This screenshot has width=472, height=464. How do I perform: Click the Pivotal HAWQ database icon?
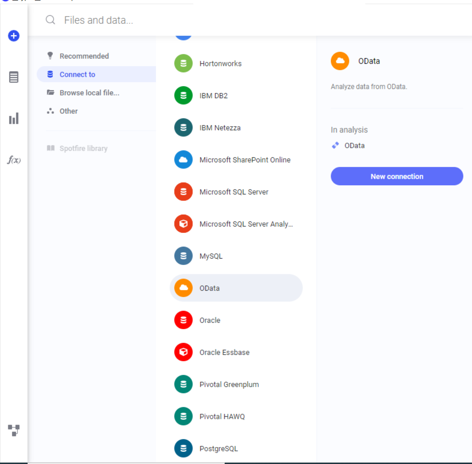(x=183, y=416)
